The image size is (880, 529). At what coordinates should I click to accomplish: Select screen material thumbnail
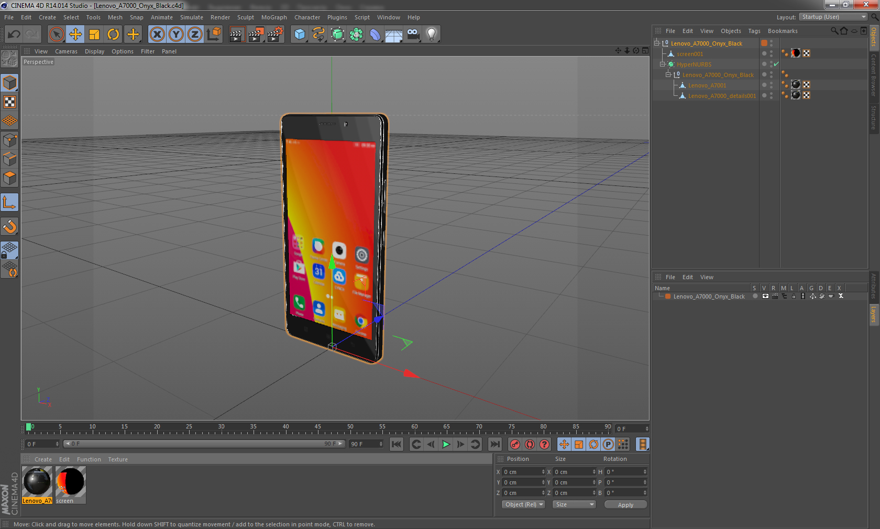(70, 485)
